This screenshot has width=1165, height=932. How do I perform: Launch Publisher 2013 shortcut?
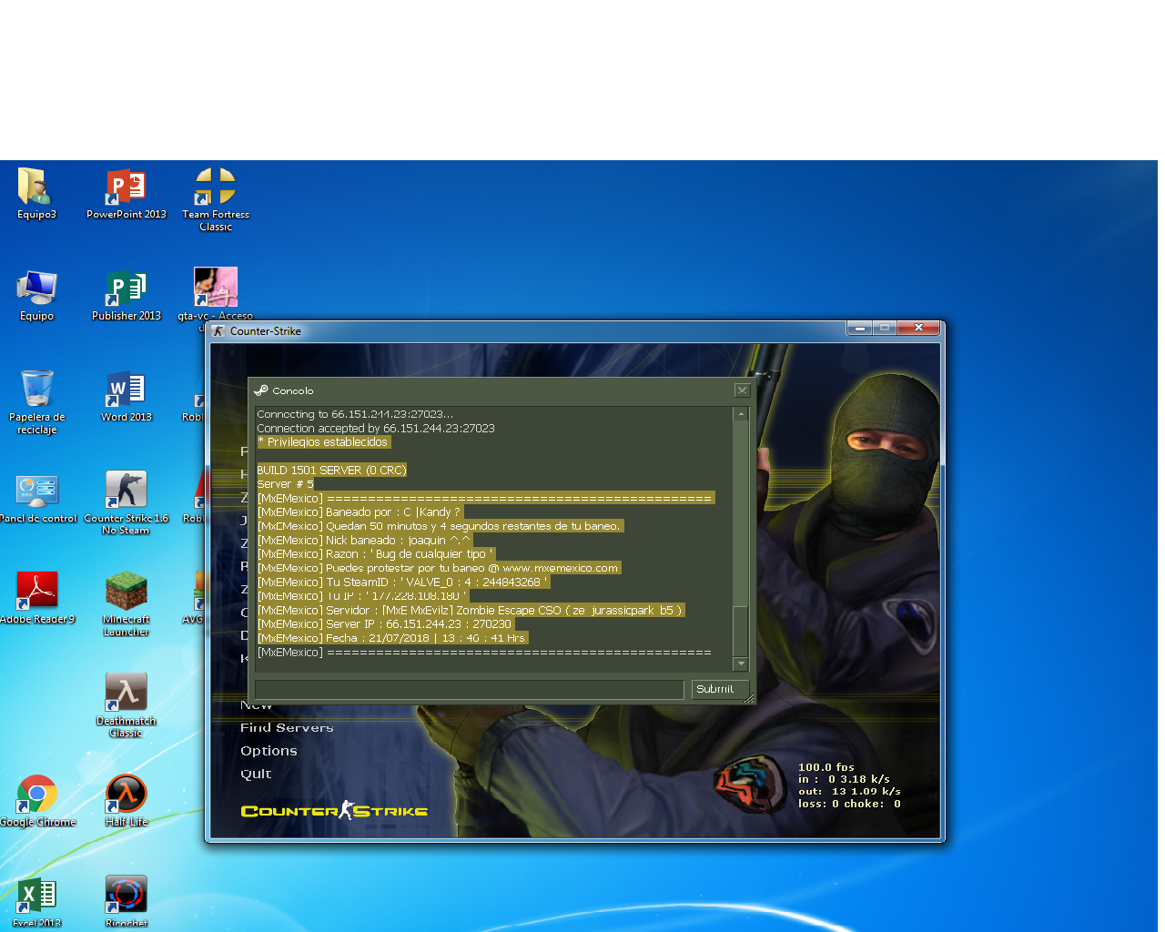[x=127, y=295]
